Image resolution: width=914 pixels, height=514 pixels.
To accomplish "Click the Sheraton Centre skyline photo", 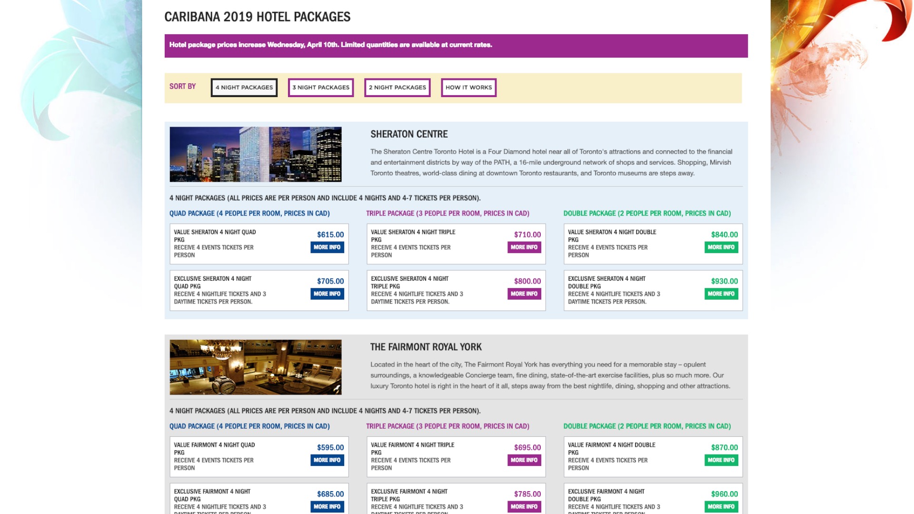I will click(x=256, y=154).
